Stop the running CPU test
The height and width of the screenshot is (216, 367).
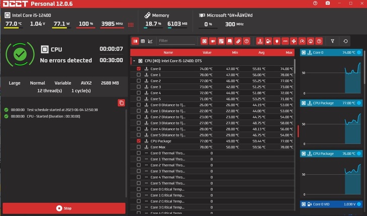[64, 208]
